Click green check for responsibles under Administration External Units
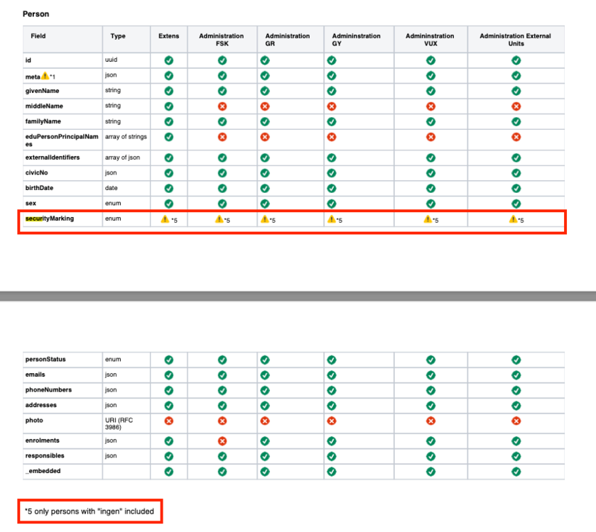596x532 pixels. (x=516, y=456)
